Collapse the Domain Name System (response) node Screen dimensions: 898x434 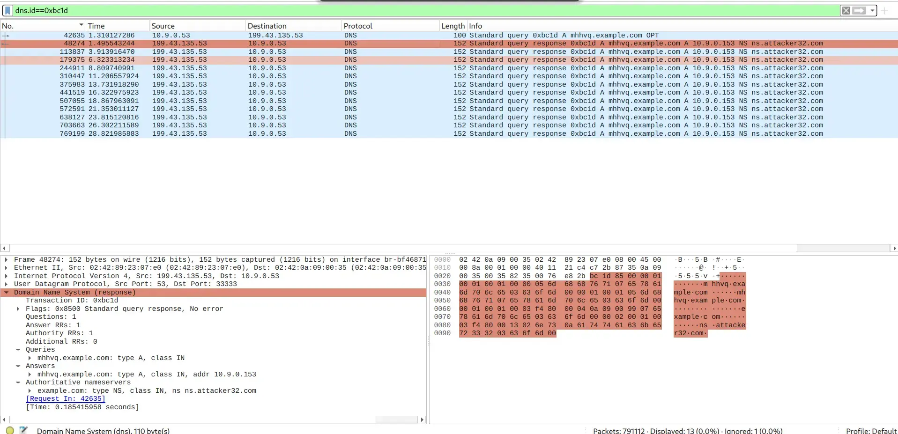pos(6,292)
